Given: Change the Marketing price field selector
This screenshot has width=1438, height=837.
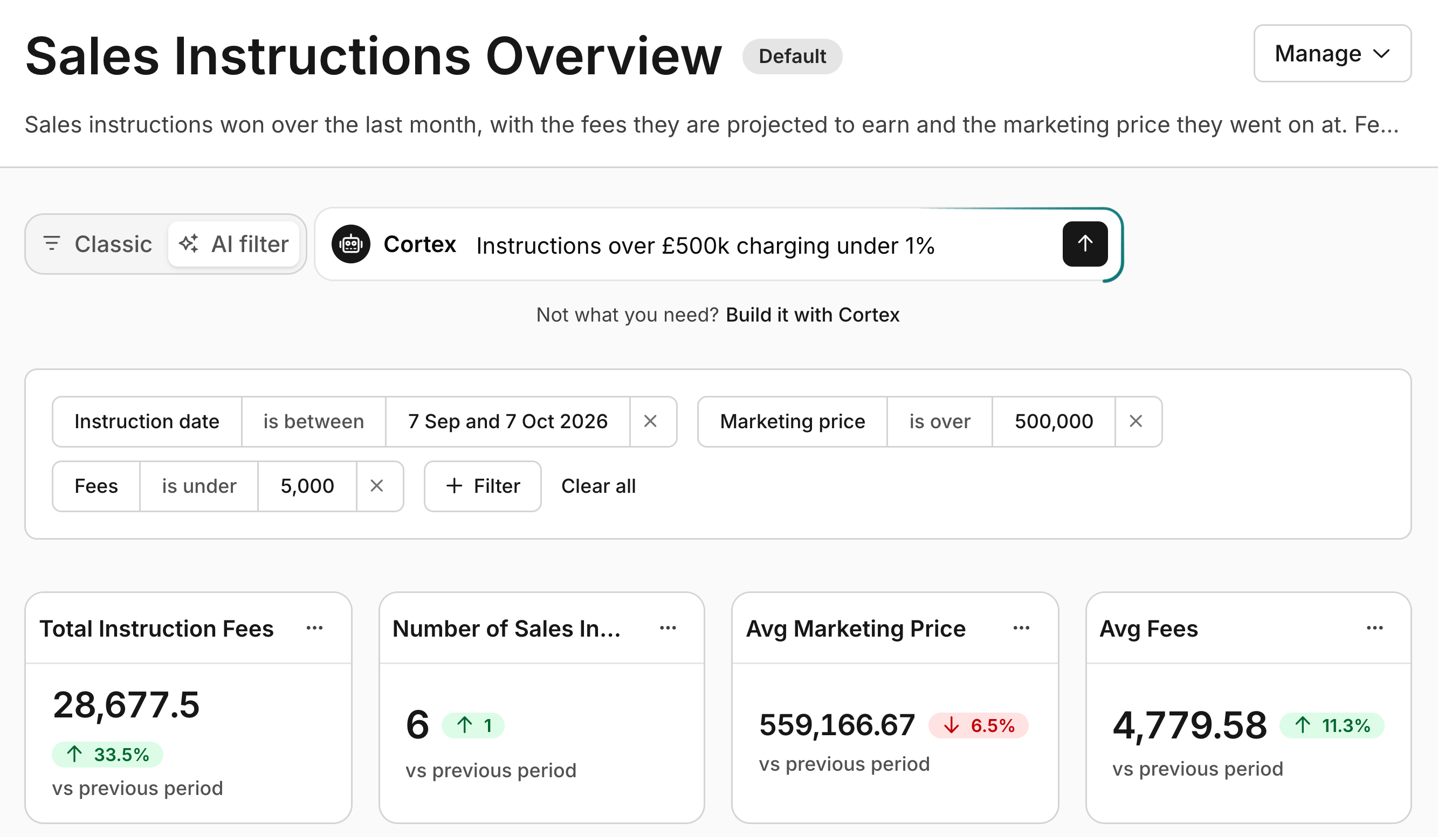Looking at the screenshot, I should coord(792,421).
